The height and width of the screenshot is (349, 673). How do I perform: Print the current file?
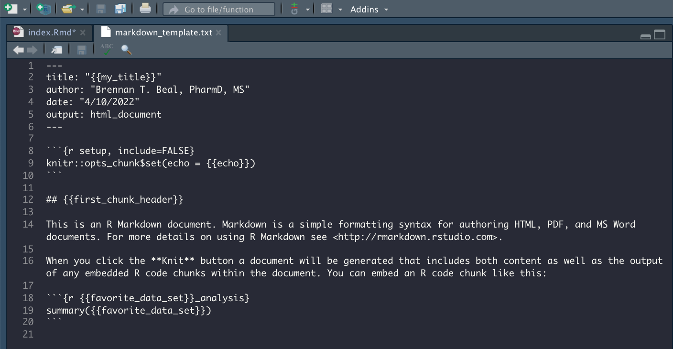pos(145,9)
